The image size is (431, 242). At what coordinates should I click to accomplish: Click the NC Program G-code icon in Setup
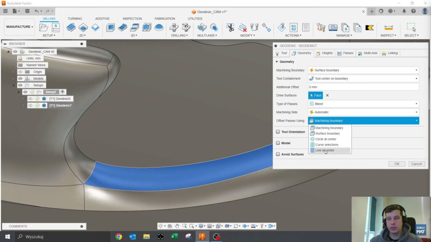pos(56,28)
